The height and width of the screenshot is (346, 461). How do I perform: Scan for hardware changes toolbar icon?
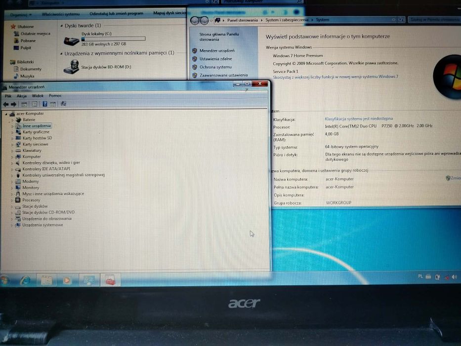pos(63,104)
